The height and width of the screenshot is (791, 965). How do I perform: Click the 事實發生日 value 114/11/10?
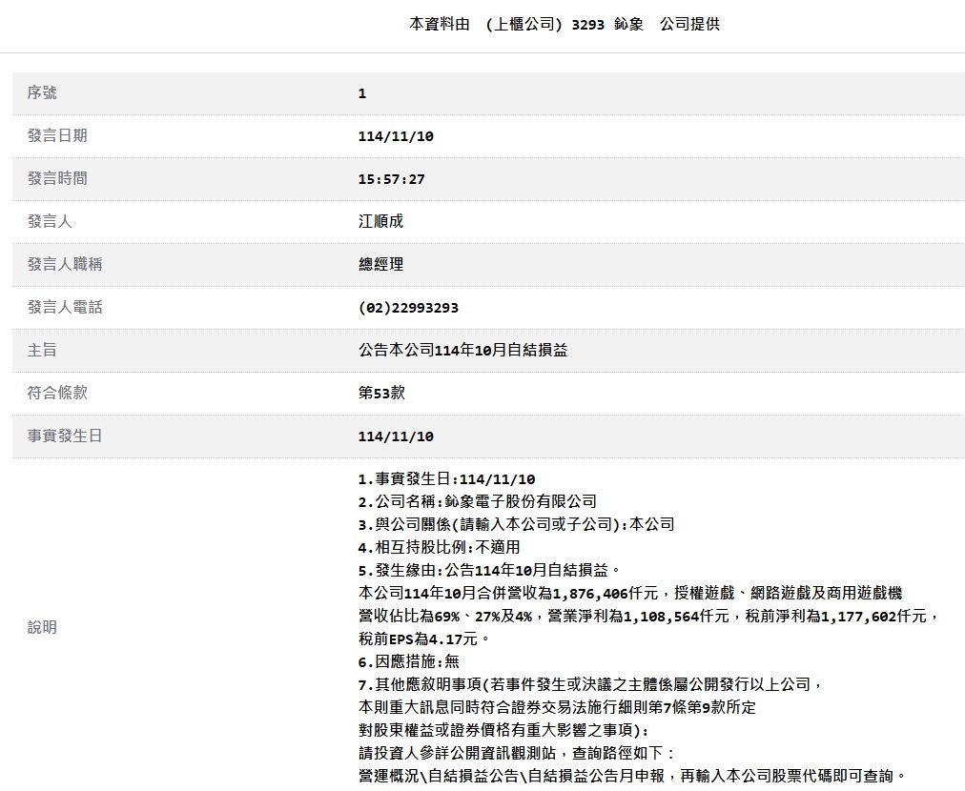(x=396, y=436)
